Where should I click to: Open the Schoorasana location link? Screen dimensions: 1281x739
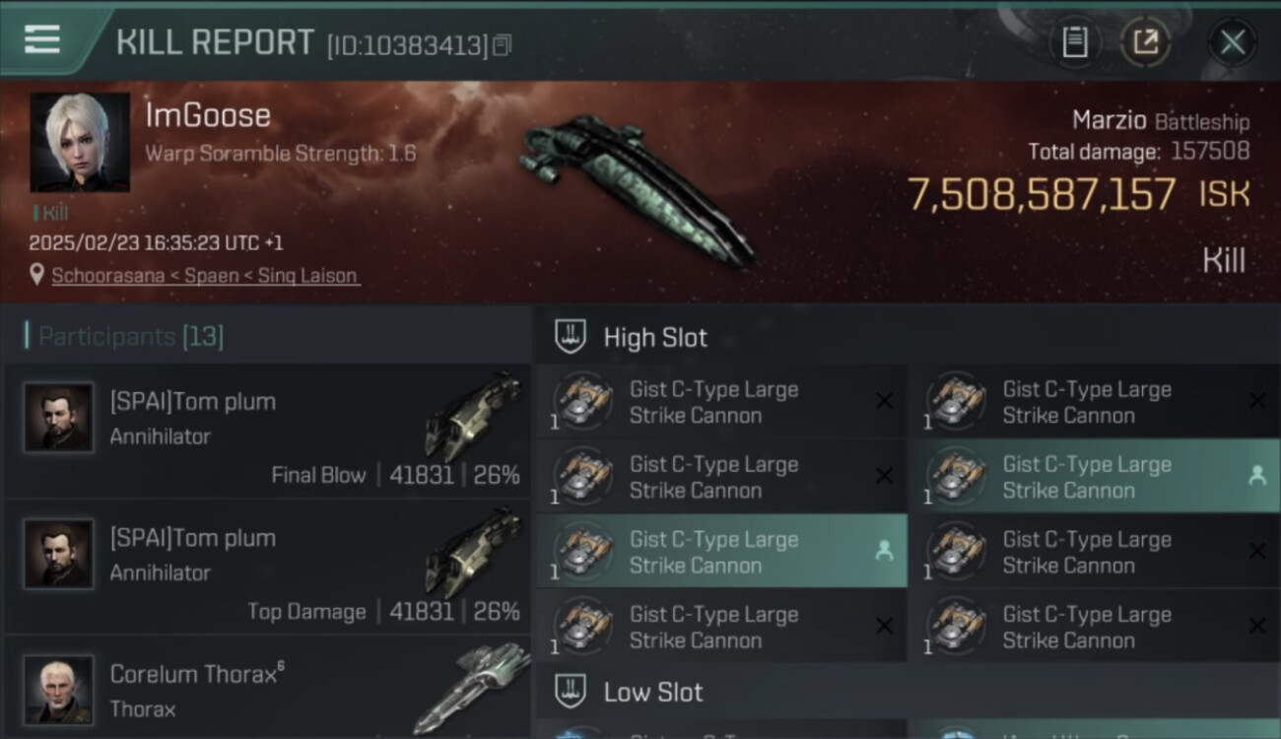coord(205,276)
